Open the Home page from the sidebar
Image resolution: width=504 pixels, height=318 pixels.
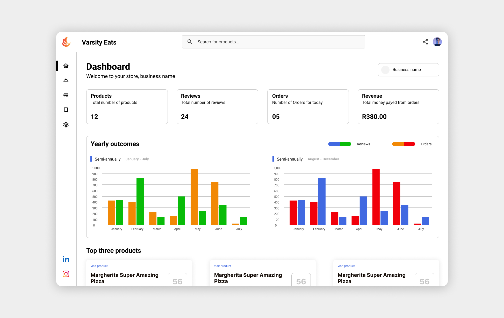(66, 66)
